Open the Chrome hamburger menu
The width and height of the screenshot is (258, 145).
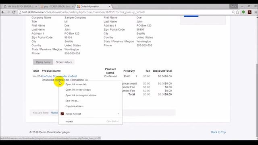click(x=256, y=12)
